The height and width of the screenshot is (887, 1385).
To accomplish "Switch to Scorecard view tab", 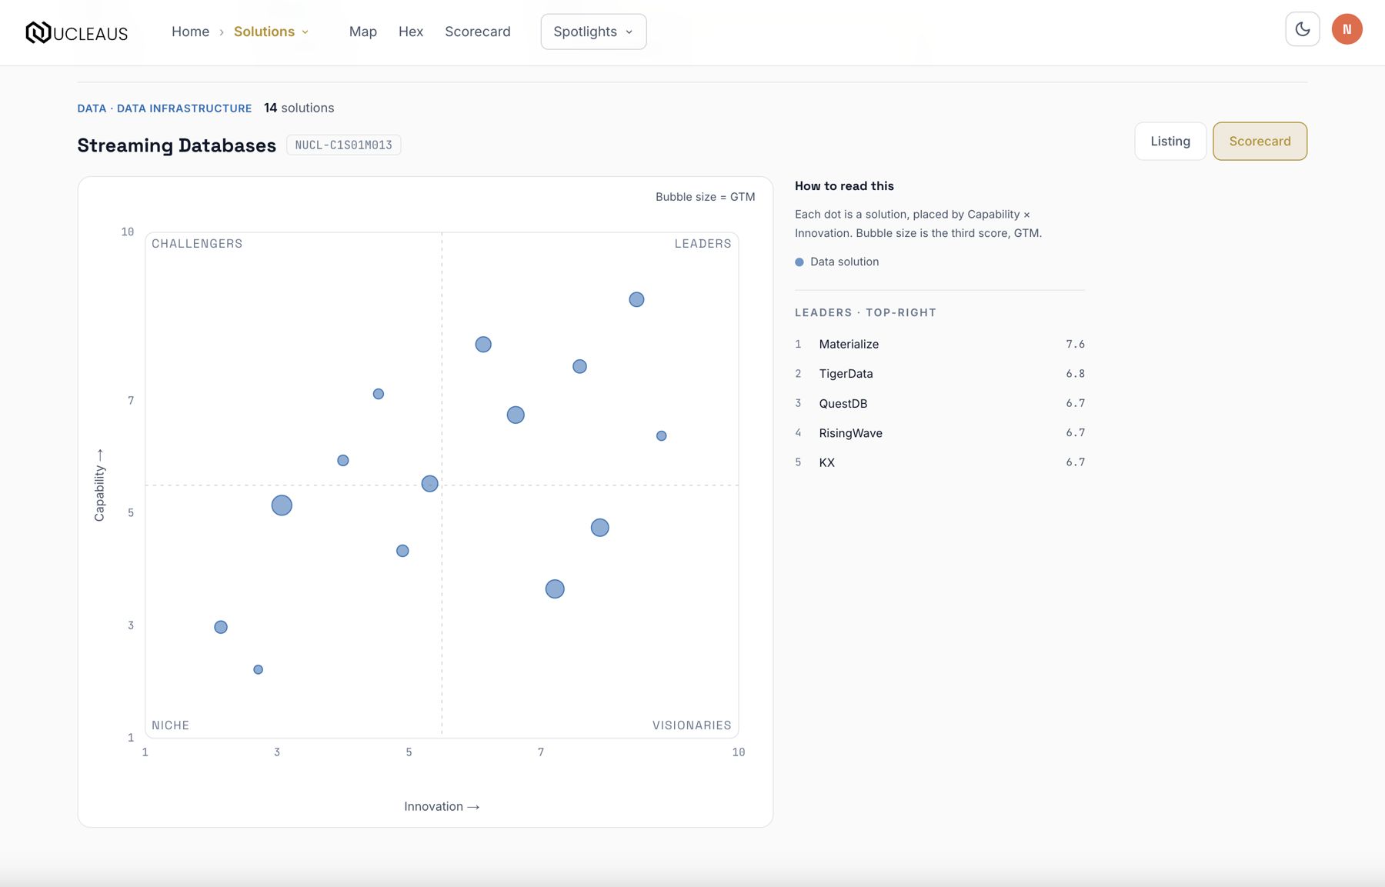I will point(1260,142).
